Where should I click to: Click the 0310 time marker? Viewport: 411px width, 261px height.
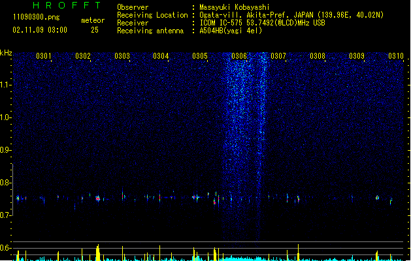point(396,56)
